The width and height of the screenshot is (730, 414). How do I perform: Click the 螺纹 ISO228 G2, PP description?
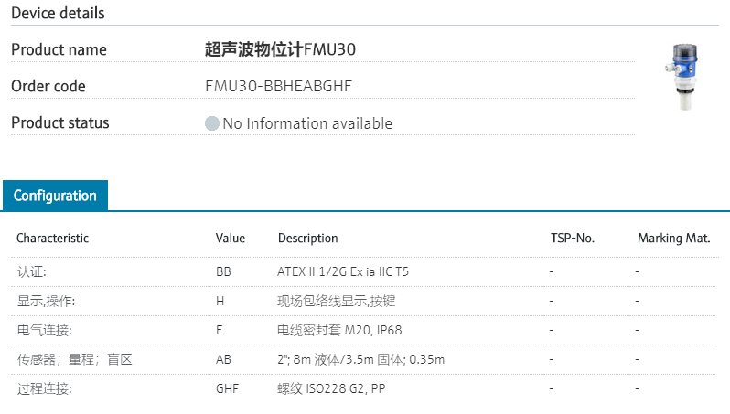(331, 388)
